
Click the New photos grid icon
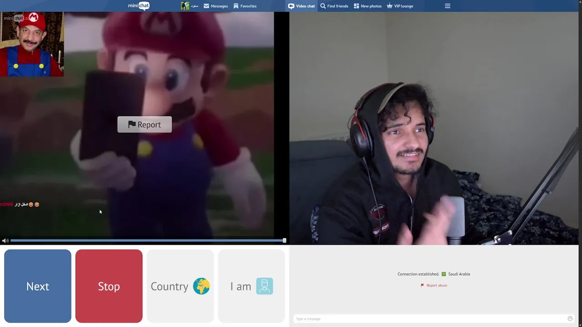(356, 6)
